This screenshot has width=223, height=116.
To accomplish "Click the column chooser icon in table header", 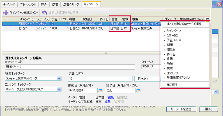I will point(208,19).
